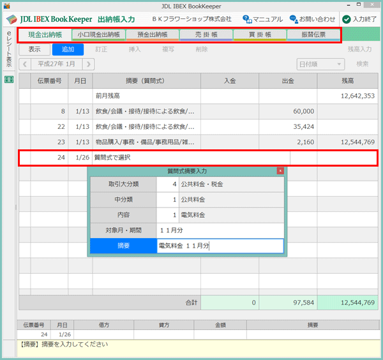Go to previous month arrow
Image resolution: width=383 pixels, height=360 pixels.
(x=25, y=64)
